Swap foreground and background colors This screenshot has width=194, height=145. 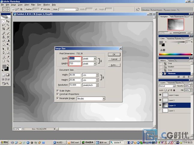coord(8,65)
